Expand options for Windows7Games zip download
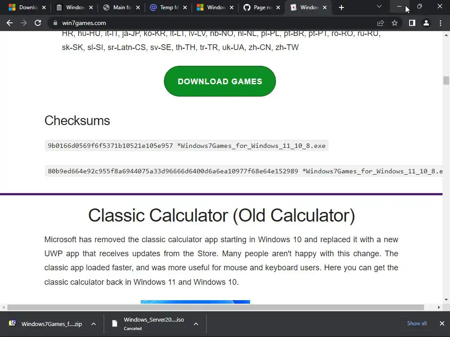This screenshot has height=337, width=450. 94,324
